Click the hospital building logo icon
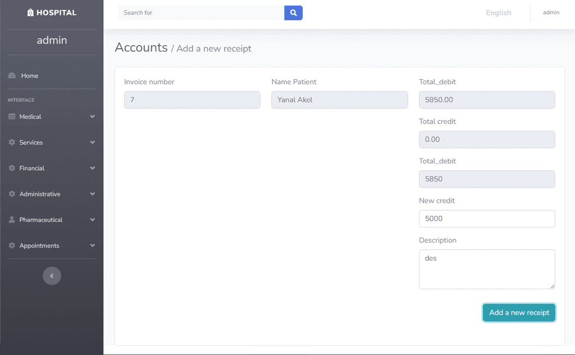Image resolution: width=575 pixels, height=355 pixels. [30, 12]
